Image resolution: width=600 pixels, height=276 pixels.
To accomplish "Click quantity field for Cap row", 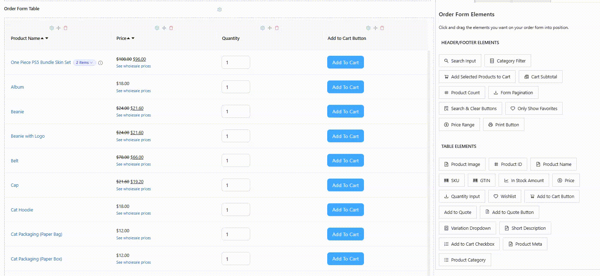I will click(236, 185).
